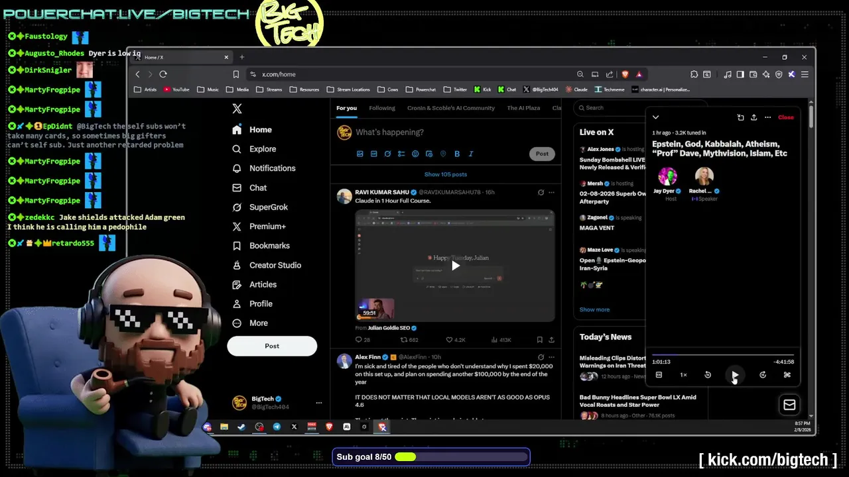Open Premium+ in the sidebar
This screenshot has width=849, height=477.
point(259,227)
